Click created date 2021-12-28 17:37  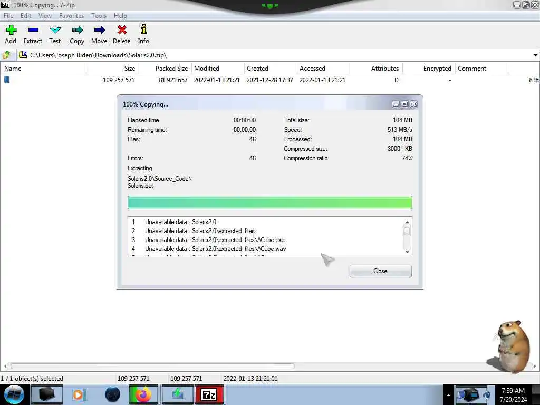pos(269,80)
